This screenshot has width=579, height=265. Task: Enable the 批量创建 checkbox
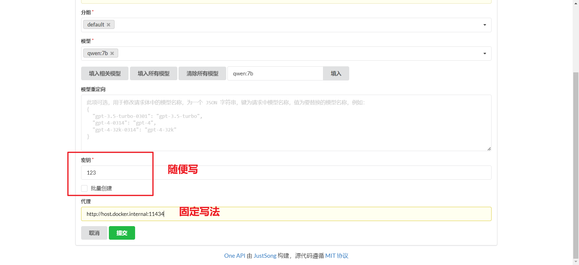pos(84,188)
